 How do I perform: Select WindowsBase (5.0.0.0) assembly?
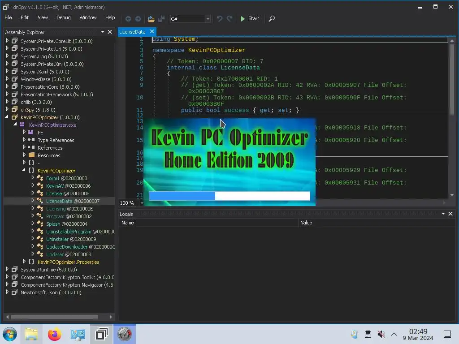click(x=46, y=79)
